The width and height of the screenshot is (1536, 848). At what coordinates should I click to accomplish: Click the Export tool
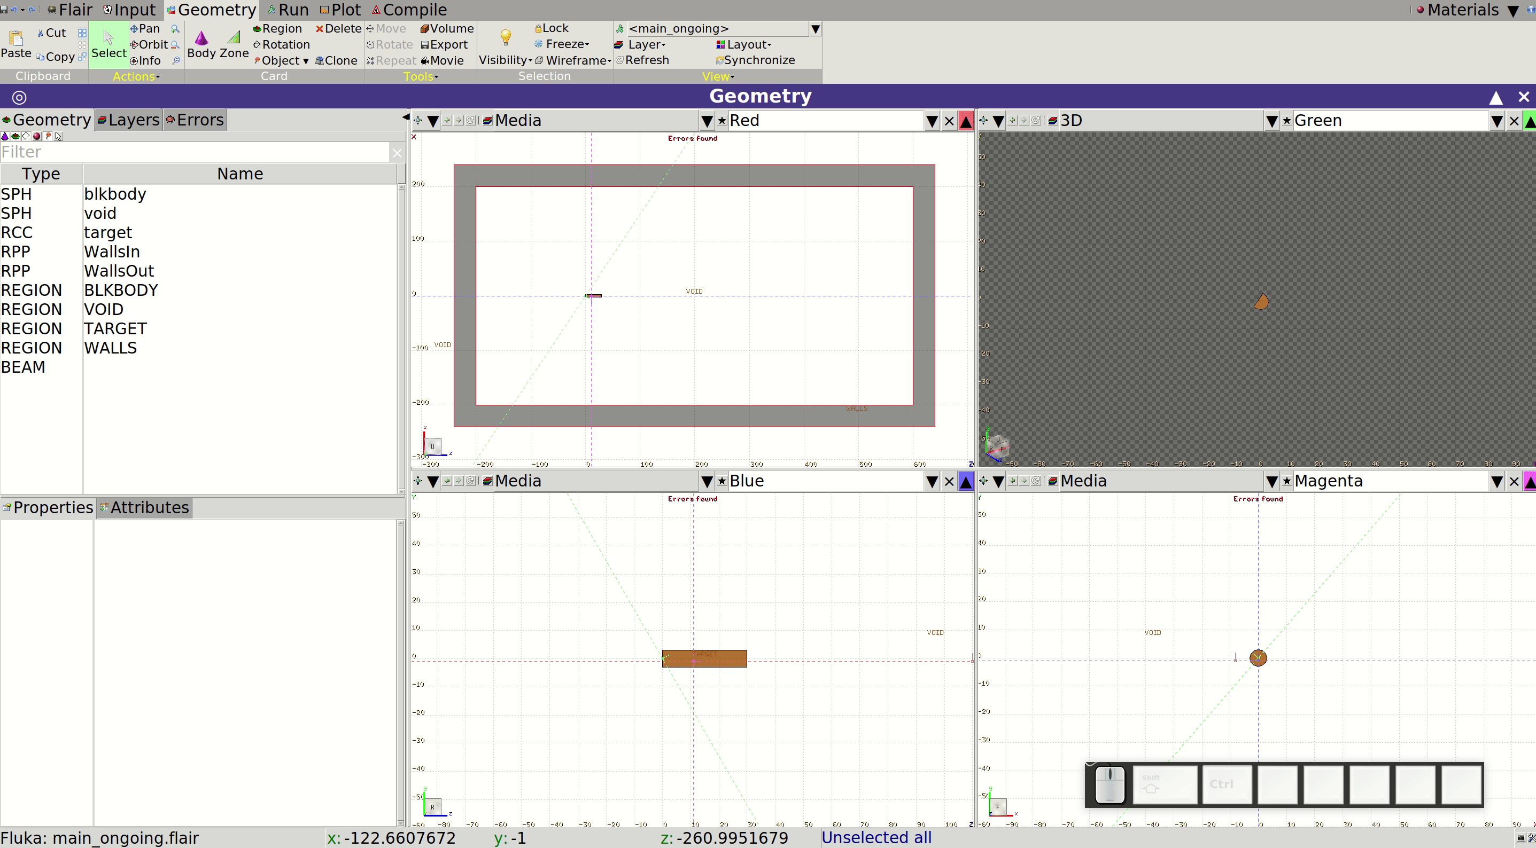tap(444, 45)
